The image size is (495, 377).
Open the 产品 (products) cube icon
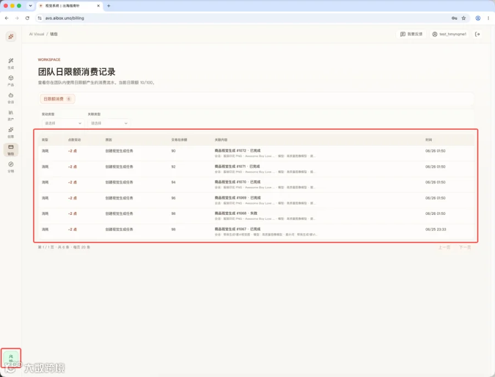point(11,80)
